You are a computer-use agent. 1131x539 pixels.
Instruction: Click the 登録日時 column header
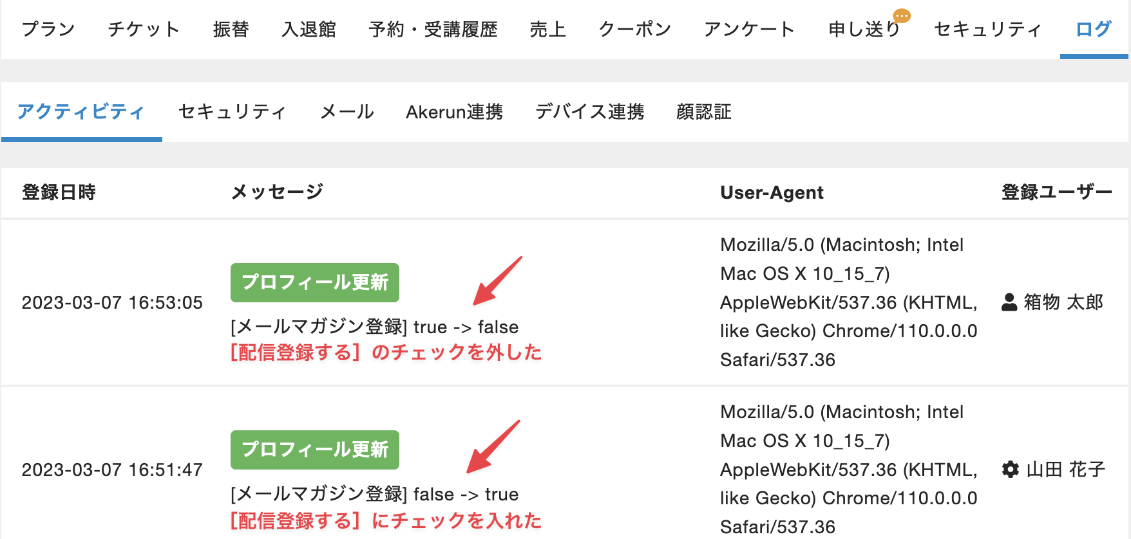point(59,192)
